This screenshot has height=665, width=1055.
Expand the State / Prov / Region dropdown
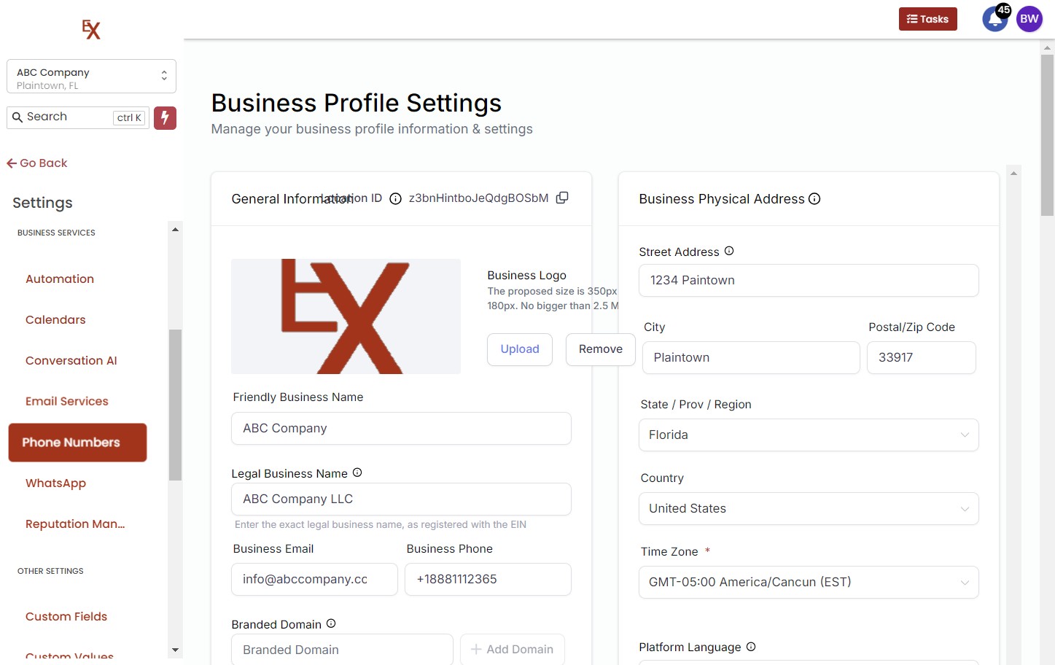809,435
